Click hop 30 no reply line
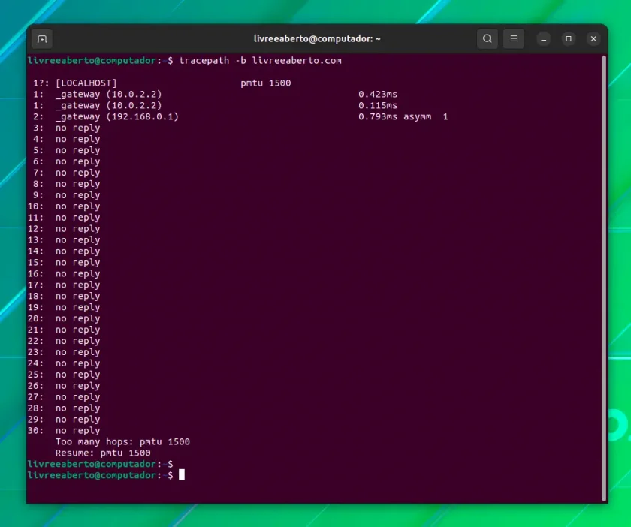The width and height of the screenshot is (631, 527). tap(64, 430)
